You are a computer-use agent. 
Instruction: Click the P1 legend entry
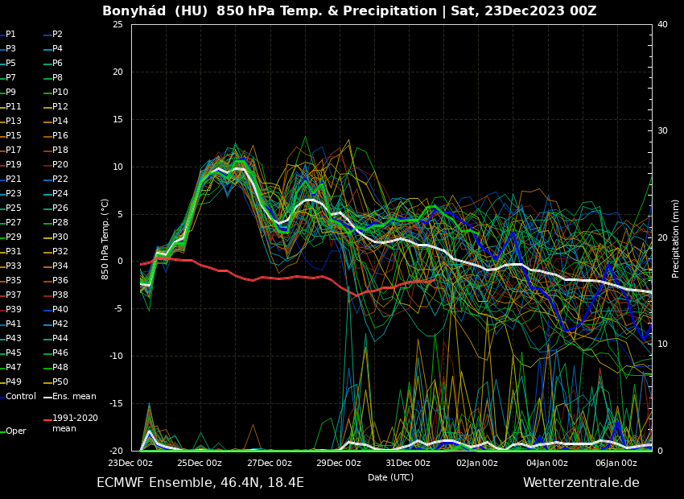10,35
